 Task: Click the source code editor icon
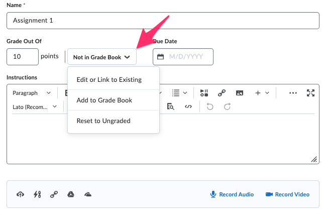pyautogui.click(x=188, y=106)
